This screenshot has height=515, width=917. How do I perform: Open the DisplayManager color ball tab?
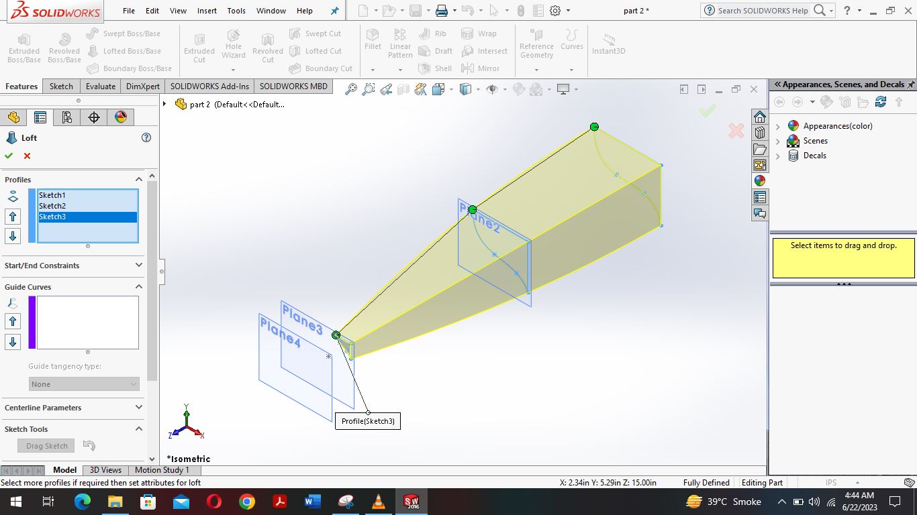[121, 117]
